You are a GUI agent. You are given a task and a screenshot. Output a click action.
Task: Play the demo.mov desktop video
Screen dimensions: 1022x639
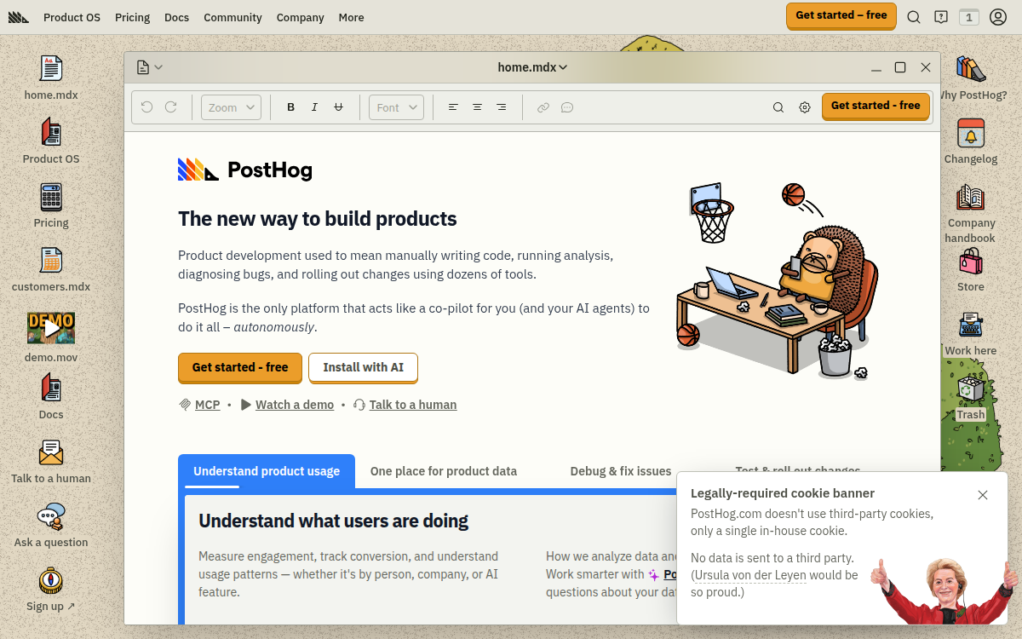coord(51,328)
